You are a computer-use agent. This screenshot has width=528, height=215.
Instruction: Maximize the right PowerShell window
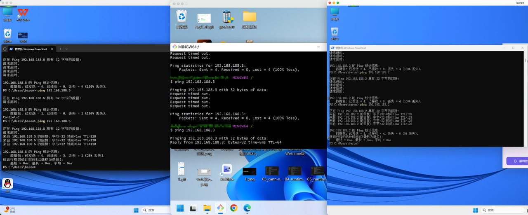tap(513, 48)
